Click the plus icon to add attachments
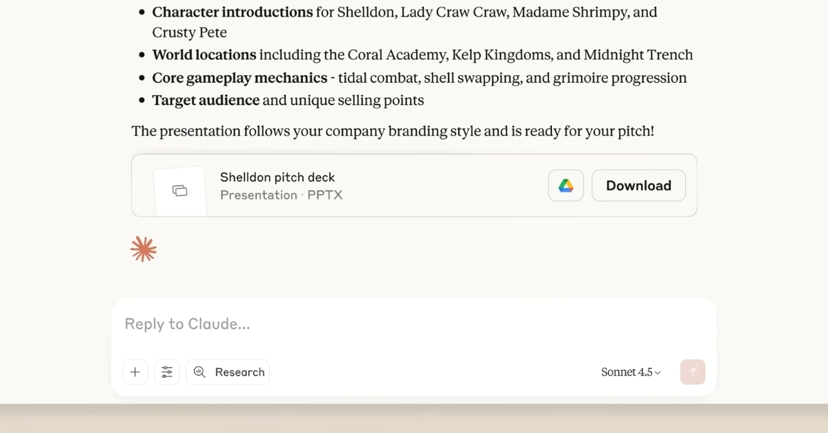Viewport: 828px width, 433px height. (135, 372)
